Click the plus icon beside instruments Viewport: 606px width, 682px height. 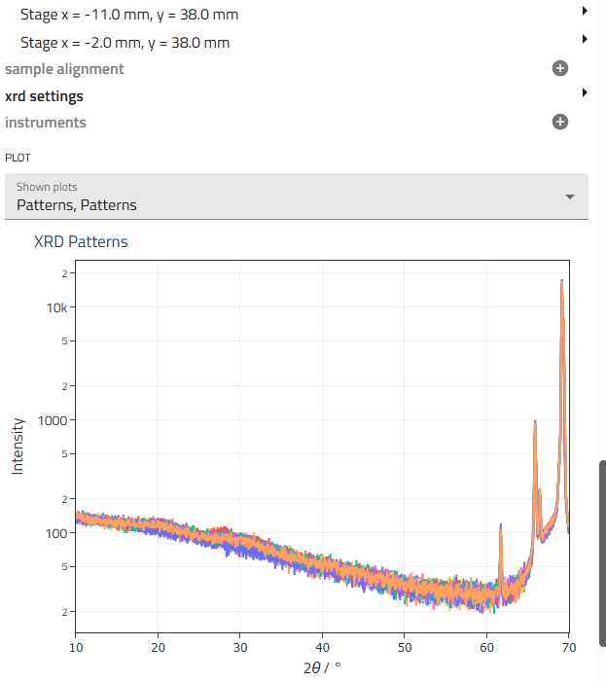tap(559, 123)
